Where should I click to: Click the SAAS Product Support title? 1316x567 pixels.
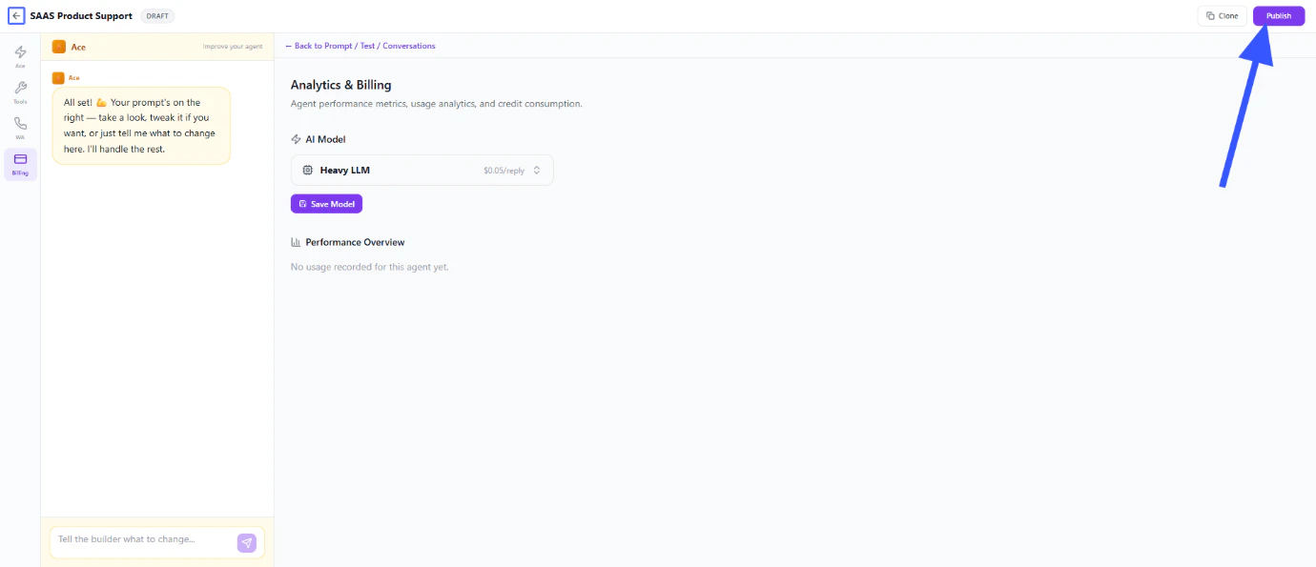click(x=81, y=16)
